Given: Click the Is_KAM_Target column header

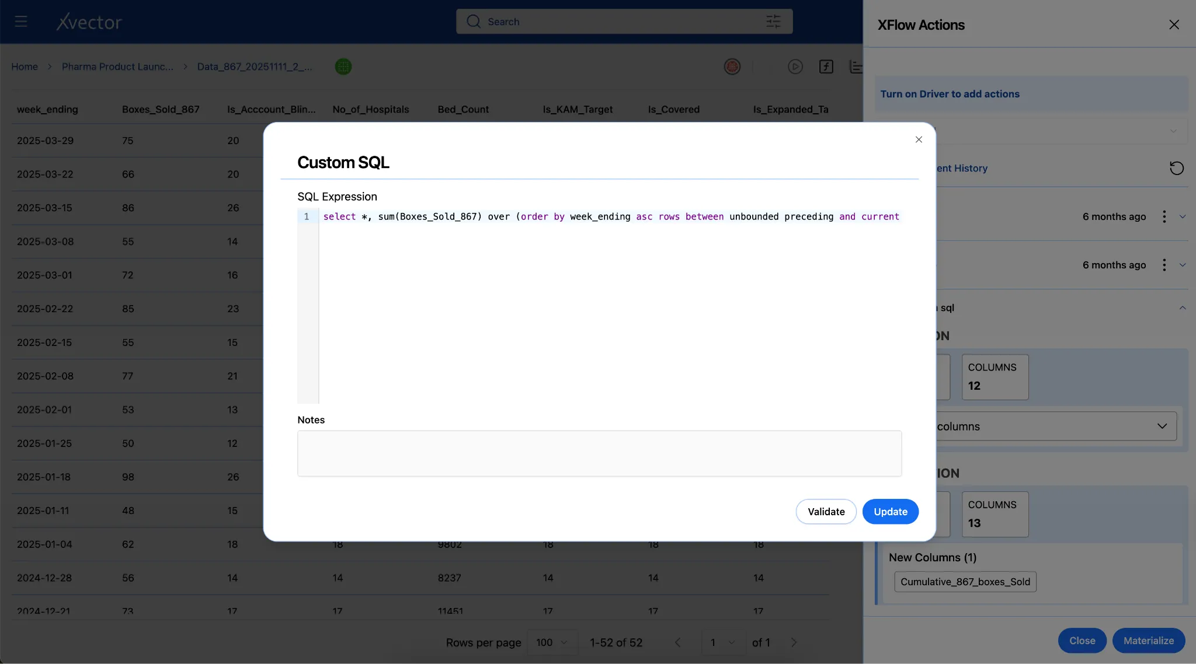Looking at the screenshot, I should coord(578,109).
